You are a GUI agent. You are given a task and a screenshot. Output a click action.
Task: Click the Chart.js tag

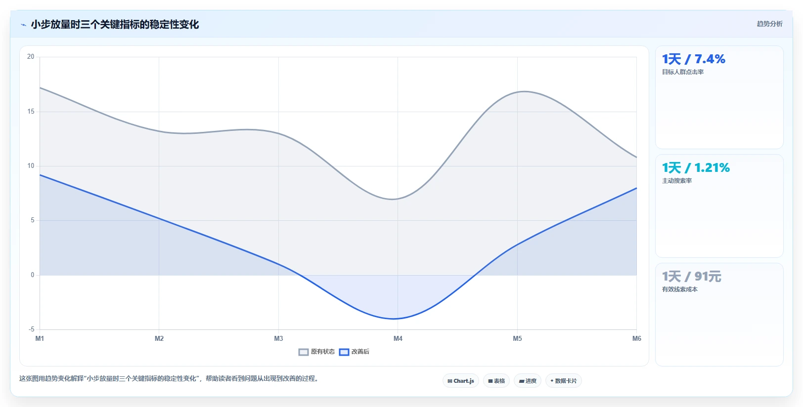pos(461,381)
